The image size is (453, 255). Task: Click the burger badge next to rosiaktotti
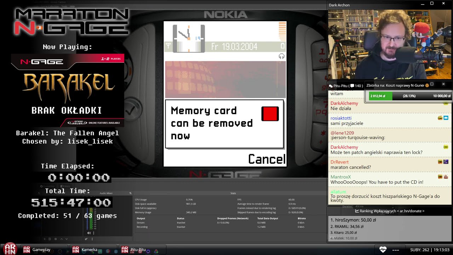tap(440, 118)
